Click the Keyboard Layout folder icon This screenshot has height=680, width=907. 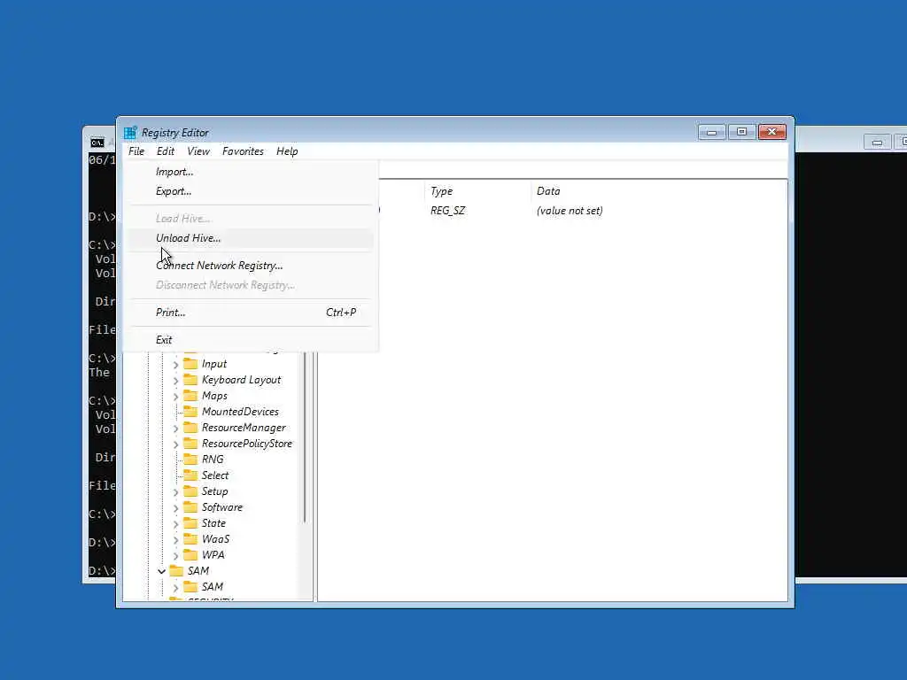pos(190,380)
